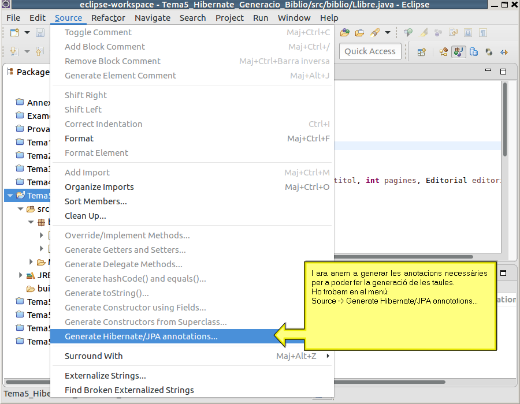Click the active Java perspective icon

coord(459,52)
